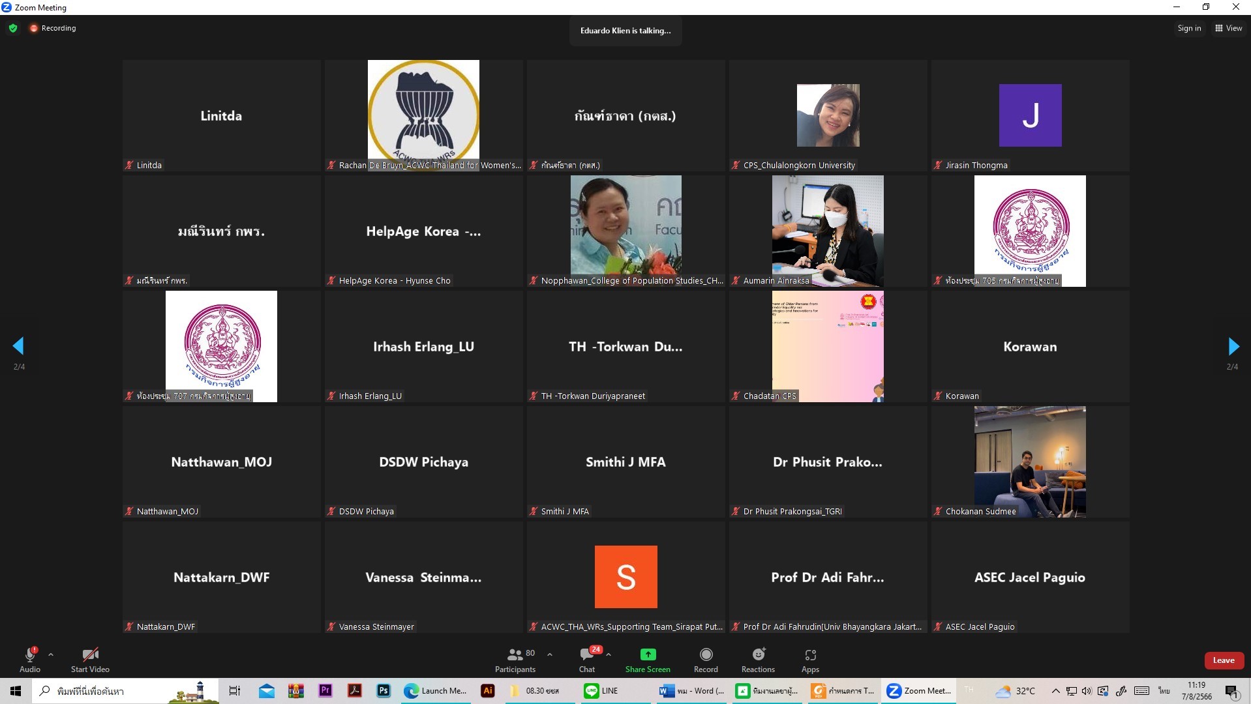1251x704 pixels.
Task: Open the 08.30 folder in taskbar
Action: (x=540, y=691)
